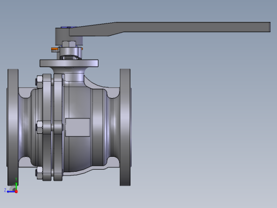Pick the stem hex nut under handle
Viewport: 277px width, 208px height.
tap(69, 44)
